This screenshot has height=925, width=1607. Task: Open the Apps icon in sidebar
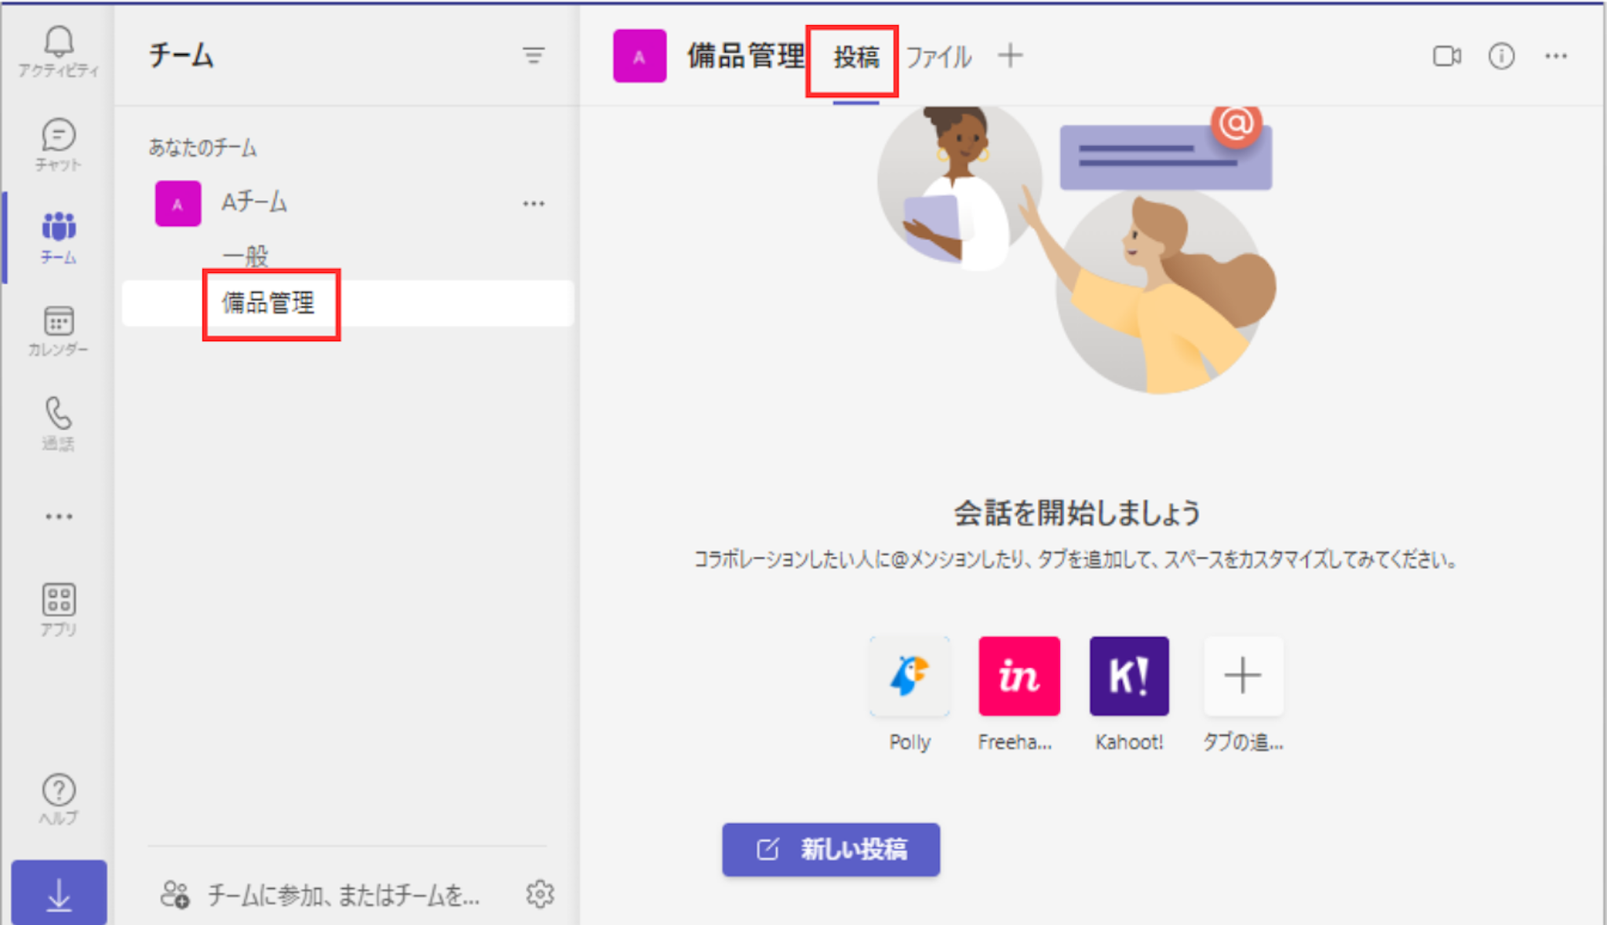click(x=59, y=609)
